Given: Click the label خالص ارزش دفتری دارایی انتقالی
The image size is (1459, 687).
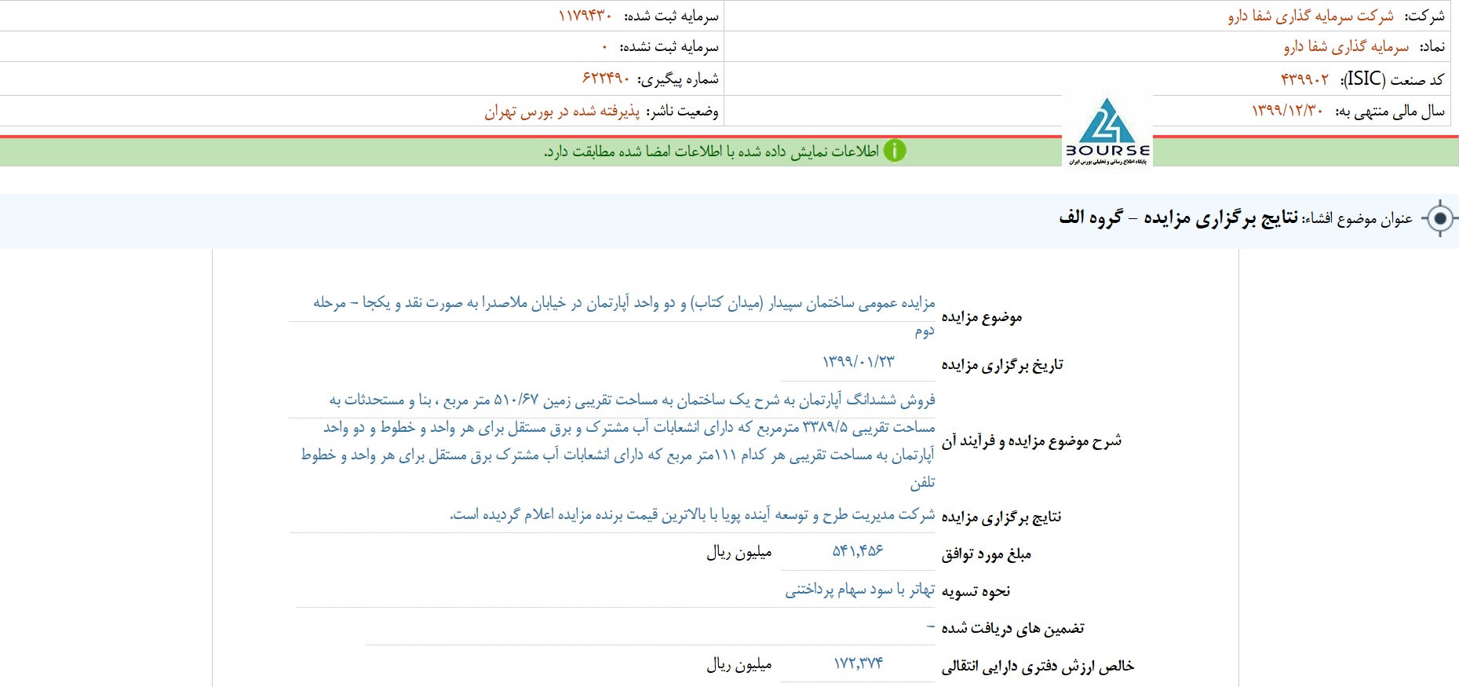Looking at the screenshot, I should [1038, 667].
